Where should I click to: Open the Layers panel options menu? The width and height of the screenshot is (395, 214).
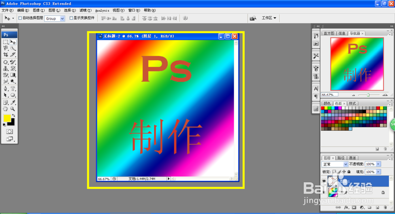(x=391, y=159)
